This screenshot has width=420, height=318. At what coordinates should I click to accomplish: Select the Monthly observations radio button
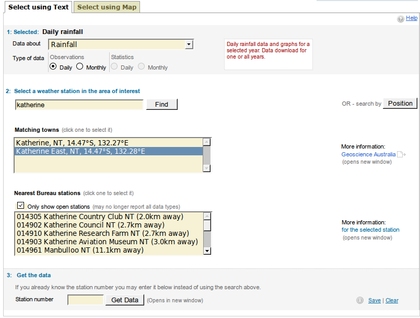coord(79,67)
